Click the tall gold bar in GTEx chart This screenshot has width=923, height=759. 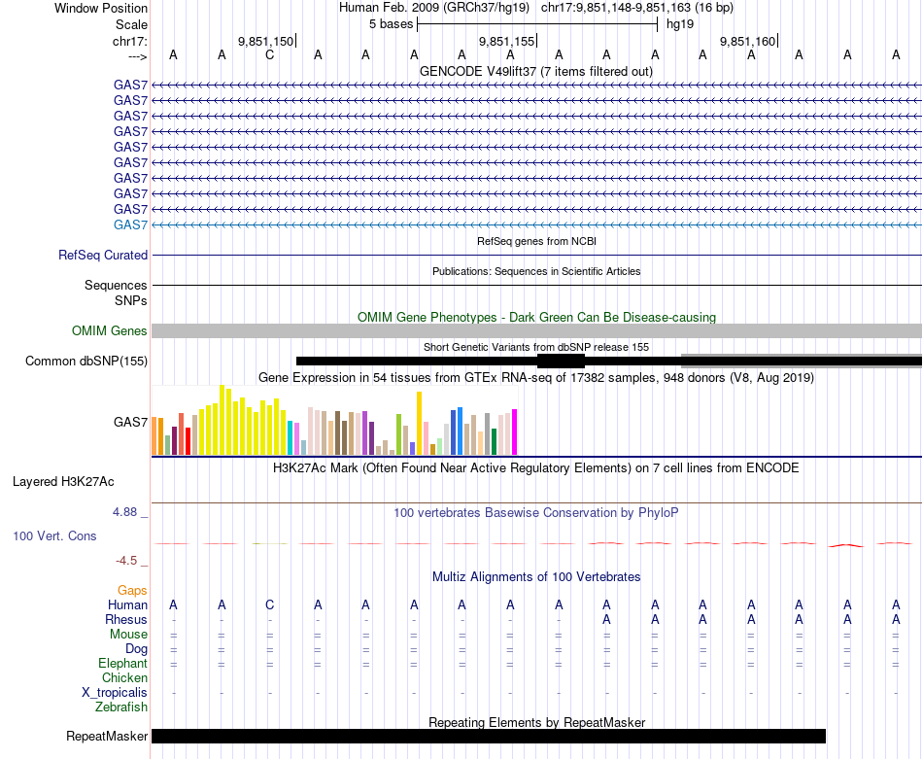(419, 424)
